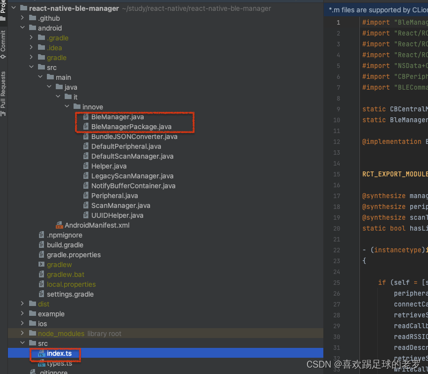This screenshot has width=428, height=374.
Task: Select ScanManager.java file
Action: 120,205
